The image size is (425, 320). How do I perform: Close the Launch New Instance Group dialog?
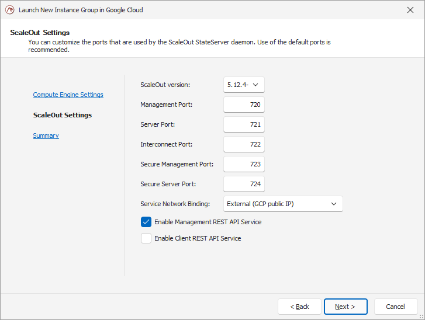(x=410, y=10)
